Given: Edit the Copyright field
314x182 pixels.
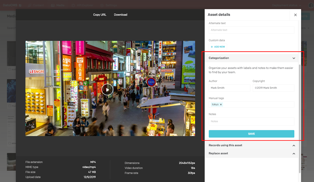Looking at the screenshot, I should coord(273,88).
